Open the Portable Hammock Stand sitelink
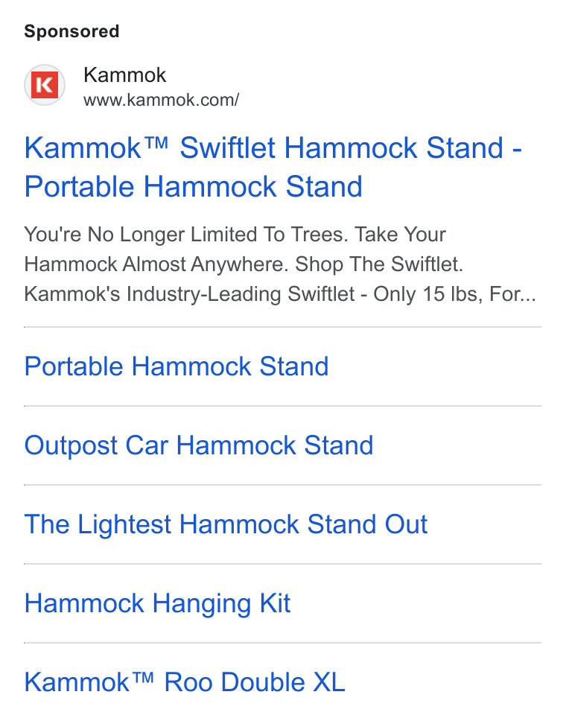The image size is (566, 721). point(177,366)
